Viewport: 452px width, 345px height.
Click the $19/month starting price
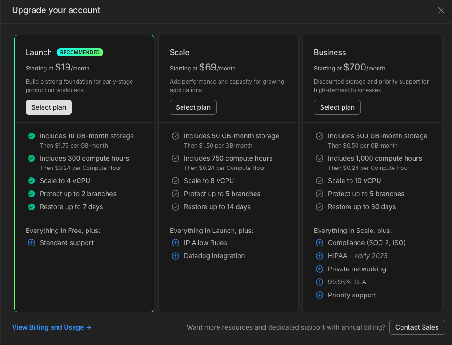[73, 68]
